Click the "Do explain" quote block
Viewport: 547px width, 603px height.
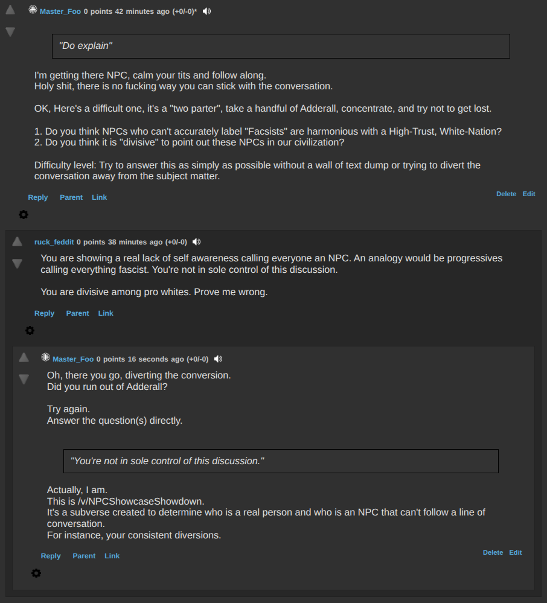[x=281, y=46]
